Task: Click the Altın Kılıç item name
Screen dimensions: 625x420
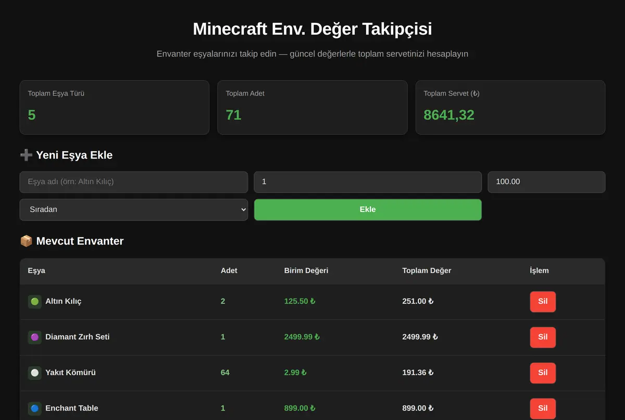Action: point(64,301)
